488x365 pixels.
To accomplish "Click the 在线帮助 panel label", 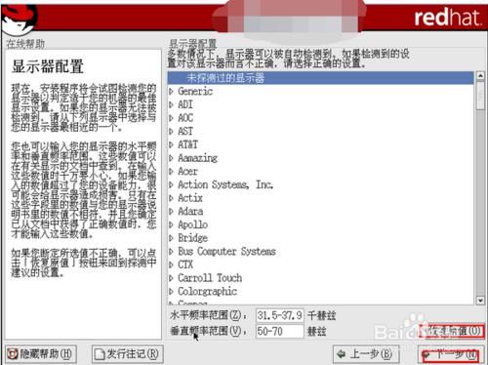I will point(25,44).
